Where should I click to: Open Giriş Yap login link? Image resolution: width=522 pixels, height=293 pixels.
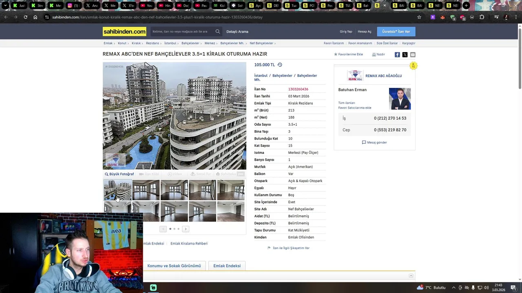(x=346, y=31)
